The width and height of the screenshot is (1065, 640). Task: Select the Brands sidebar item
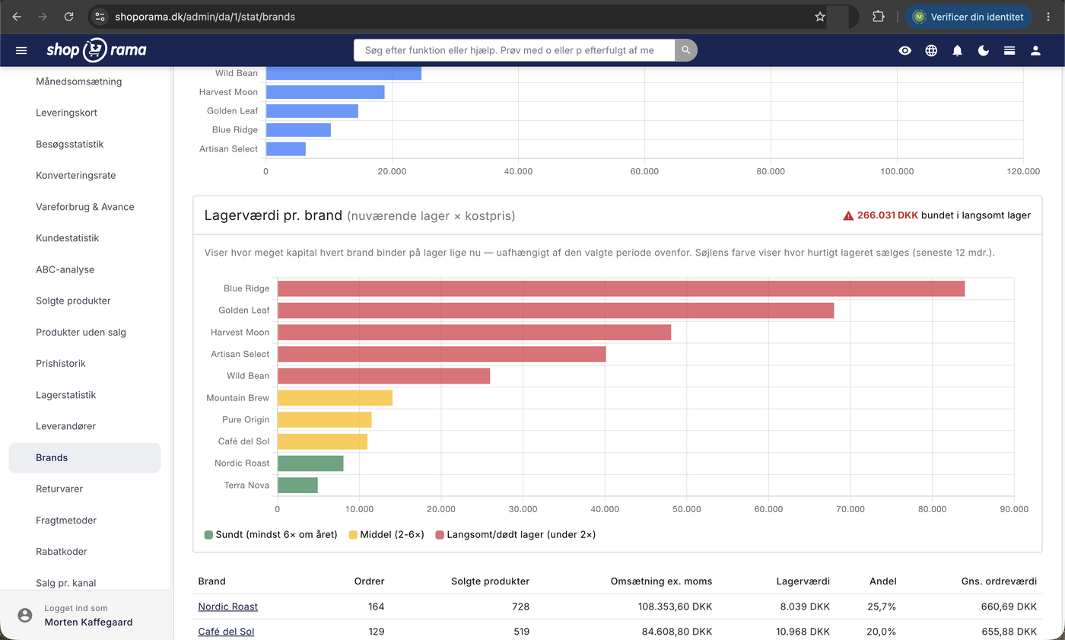[x=84, y=458]
